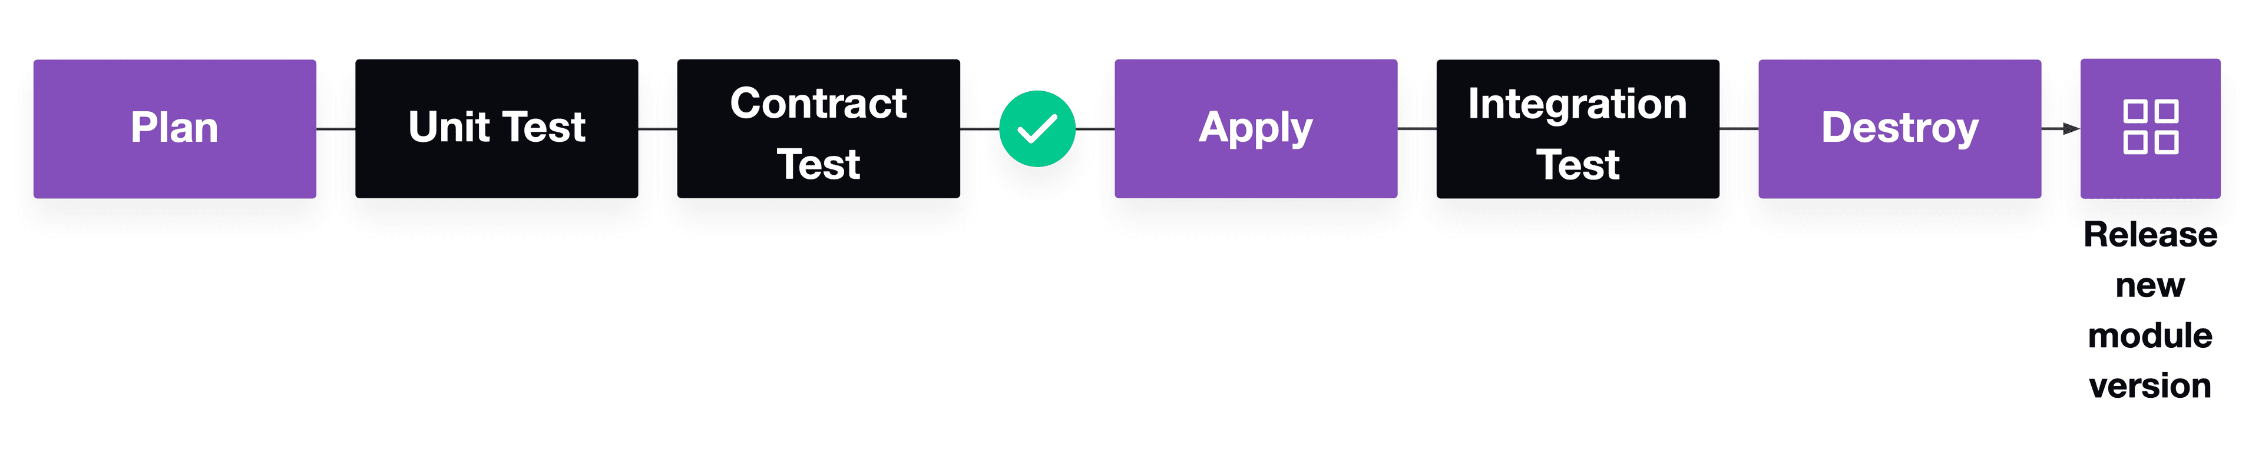Click the line joining Unit Test and Contract Test
2262x459 pixels.
coord(658,129)
